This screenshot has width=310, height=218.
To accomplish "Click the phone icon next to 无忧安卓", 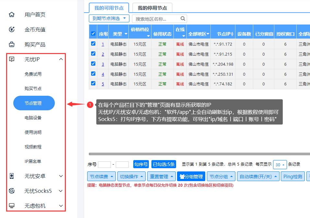I will pos(12,176).
